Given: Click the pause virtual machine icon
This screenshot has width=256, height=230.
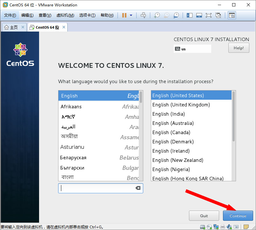Looking at the screenshot, I should coord(124,15).
